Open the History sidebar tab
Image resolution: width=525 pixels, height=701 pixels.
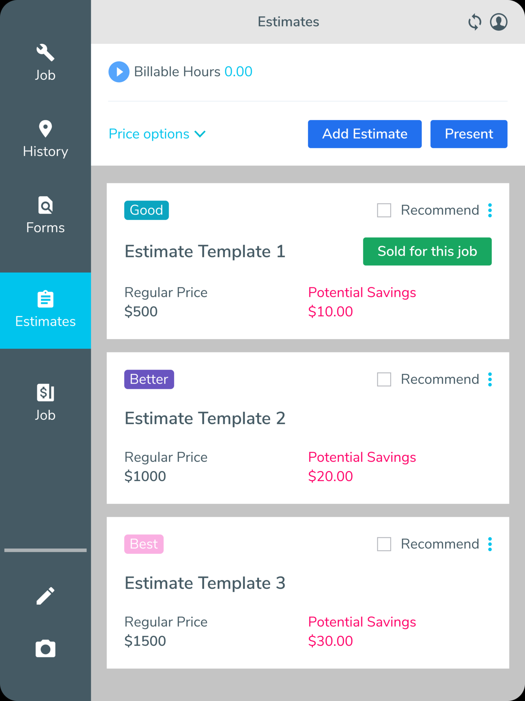pos(45,139)
